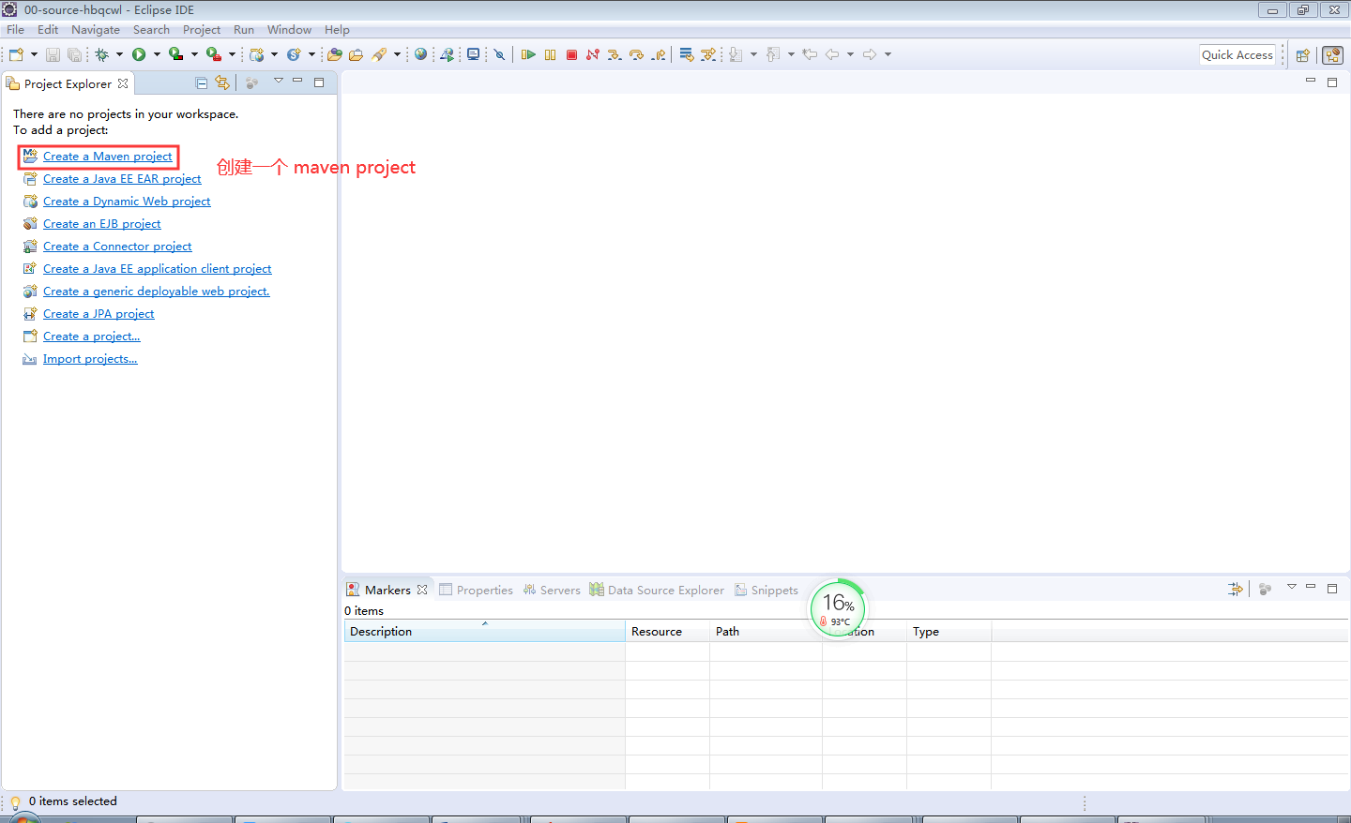Maximize the Project Explorer view
This screenshot has width=1351, height=823.
319,82
